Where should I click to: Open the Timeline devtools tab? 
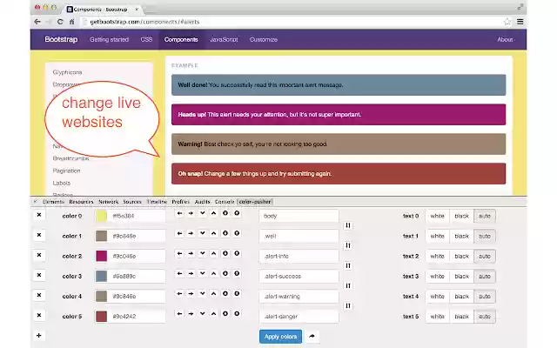click(157, 202)
